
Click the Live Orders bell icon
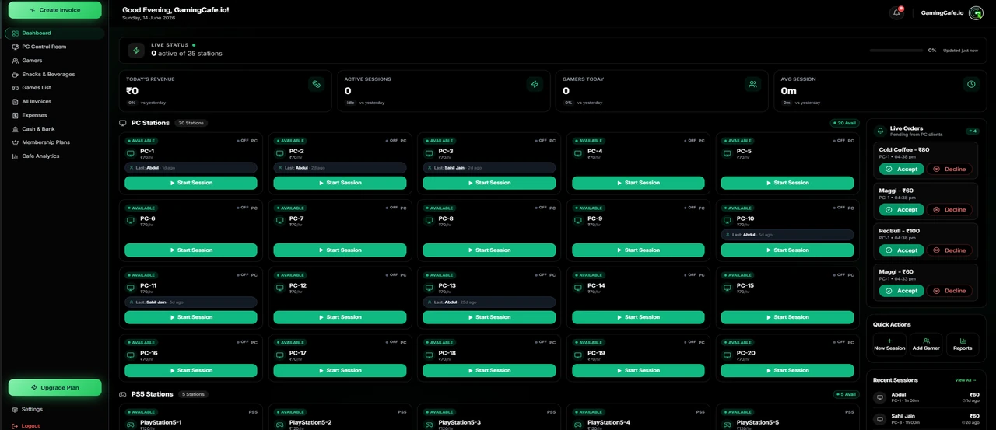tap(881, 131)
